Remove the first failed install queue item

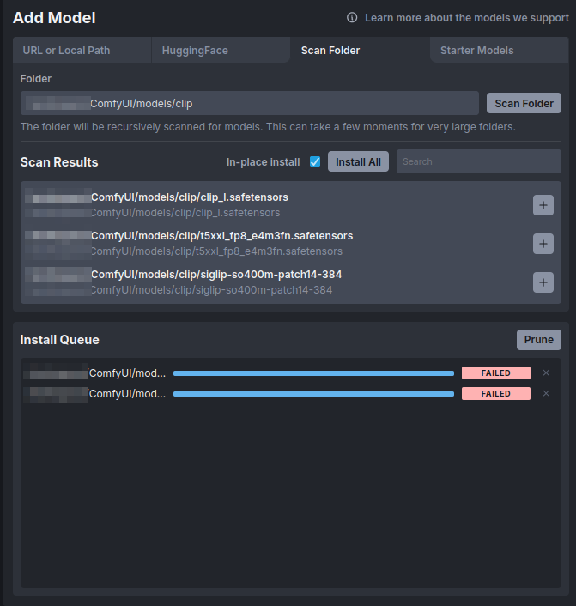click(x=546, y=373)
